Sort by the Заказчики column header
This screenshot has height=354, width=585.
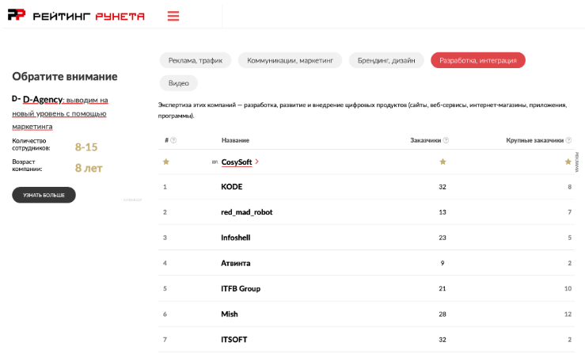click(x=425, y=140)
